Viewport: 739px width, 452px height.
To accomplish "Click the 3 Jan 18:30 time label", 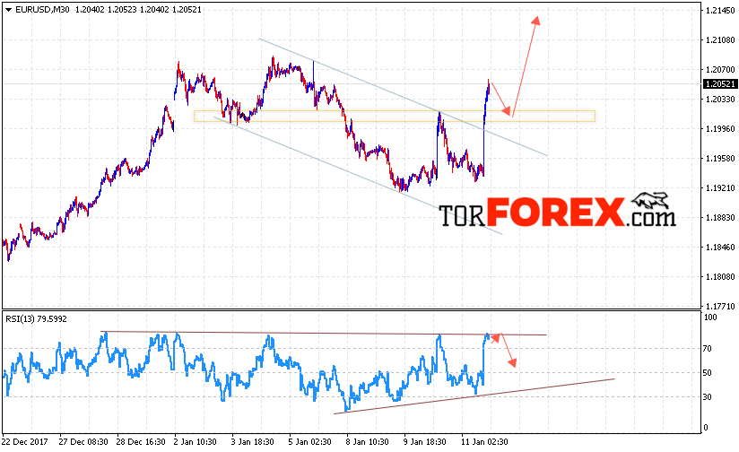I will [253, 442].
